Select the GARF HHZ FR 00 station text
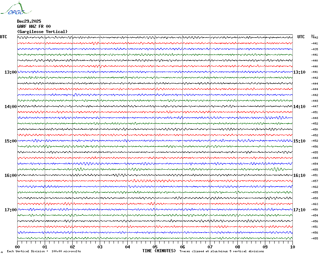320x256 pixels. (x=34, y=26)
